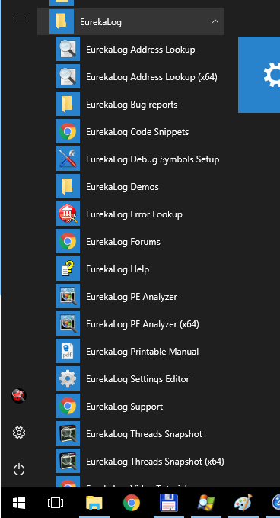The image size is (280, 518).
Task: Open Settings gear in Start sidebar
Action: tap(19, 433)
